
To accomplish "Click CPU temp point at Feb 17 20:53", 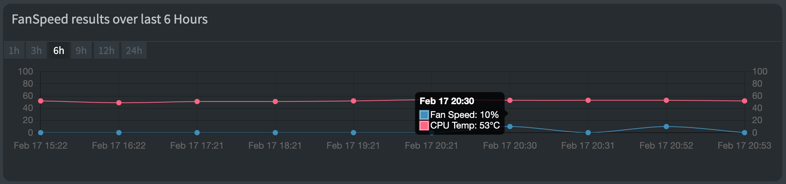I will [x=744, y=101].
